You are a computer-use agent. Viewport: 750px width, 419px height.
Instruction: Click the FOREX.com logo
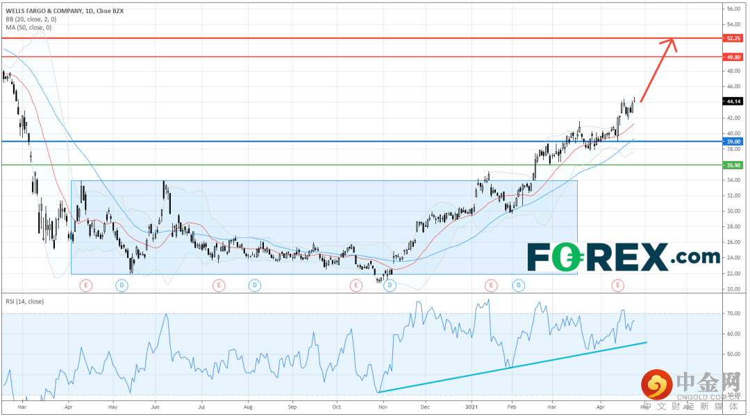(x=623, y=257)
